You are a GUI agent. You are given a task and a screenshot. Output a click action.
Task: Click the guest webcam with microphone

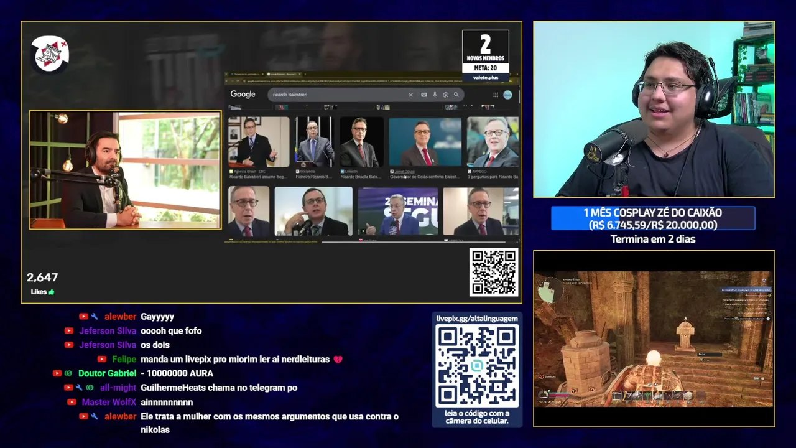click(x=125, y=170)
